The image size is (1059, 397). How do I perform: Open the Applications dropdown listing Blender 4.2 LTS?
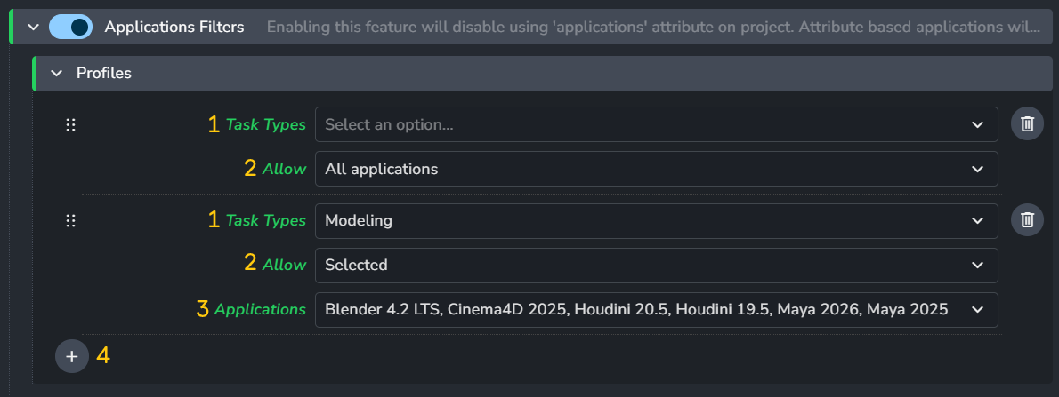click(656, 309)
